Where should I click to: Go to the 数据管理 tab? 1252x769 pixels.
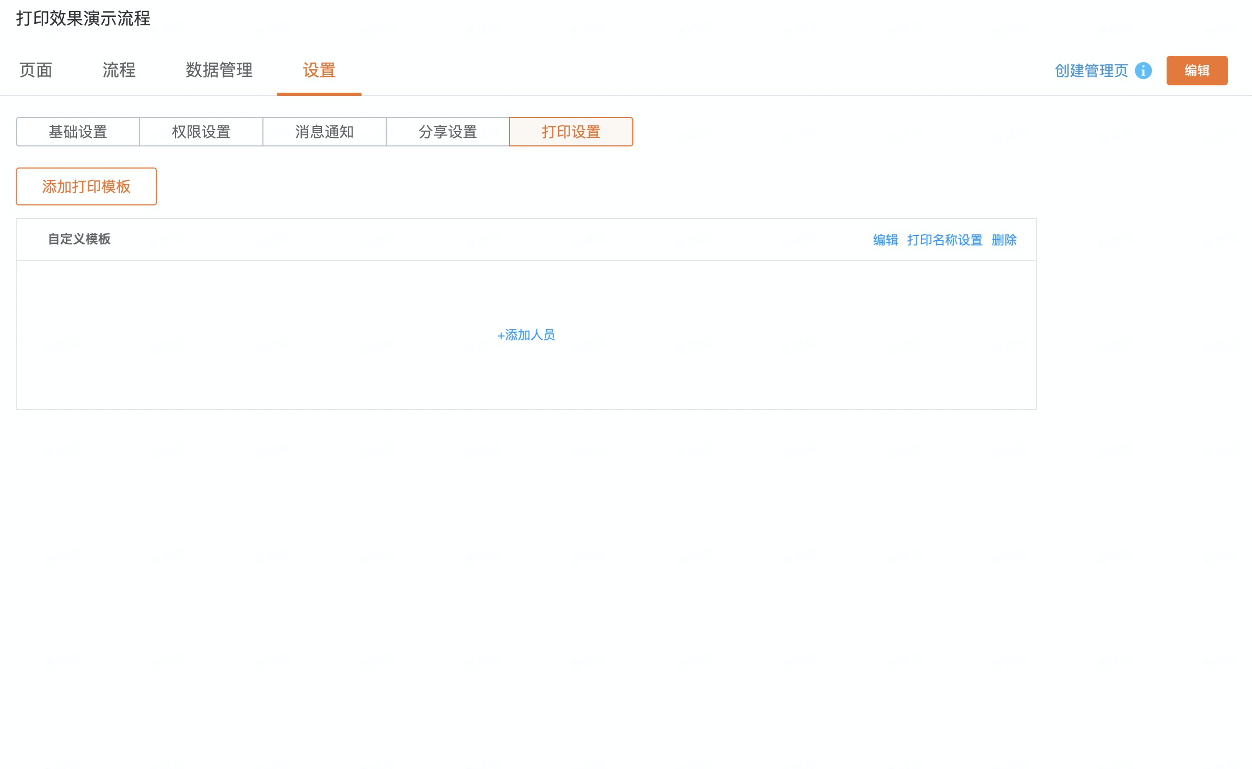pos(219,70)
